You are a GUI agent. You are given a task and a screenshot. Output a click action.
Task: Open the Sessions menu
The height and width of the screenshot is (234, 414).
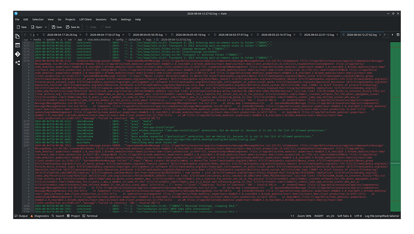pos(101,20)
